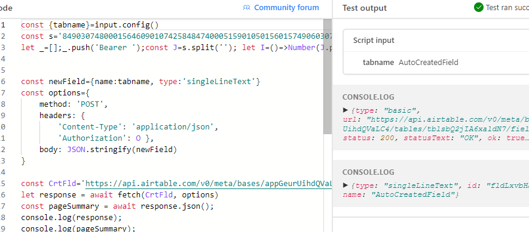Click the first CONSOLE.LOG heading

coord(368,97)
